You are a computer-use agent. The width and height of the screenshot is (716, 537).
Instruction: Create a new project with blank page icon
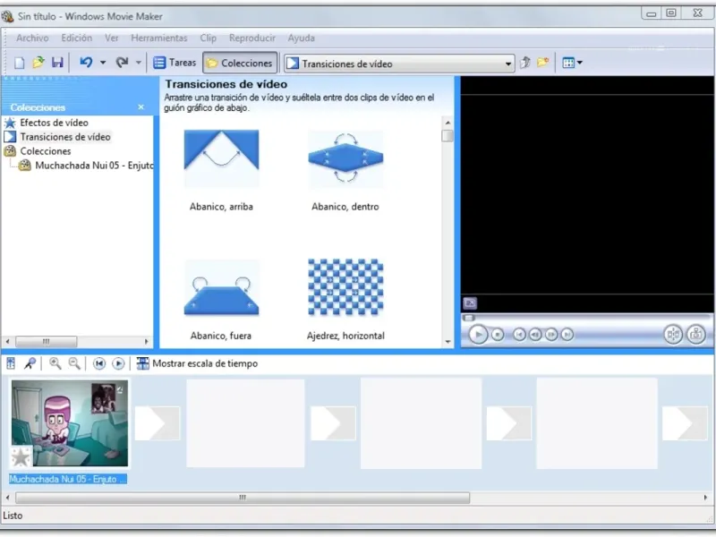19,63
